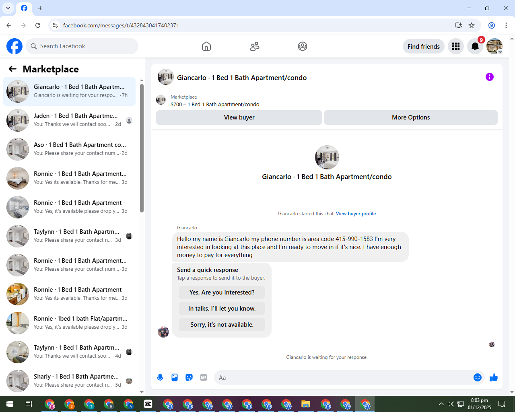Image resolution: width=515 pixels, height=412 pixels.
Task: Click the Find friends button
Action: click(x=424, y=46)
